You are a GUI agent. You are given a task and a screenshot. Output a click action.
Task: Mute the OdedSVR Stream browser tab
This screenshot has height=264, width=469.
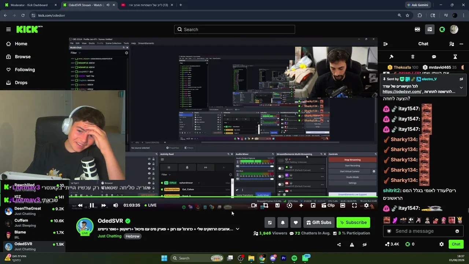click(108, 5)
